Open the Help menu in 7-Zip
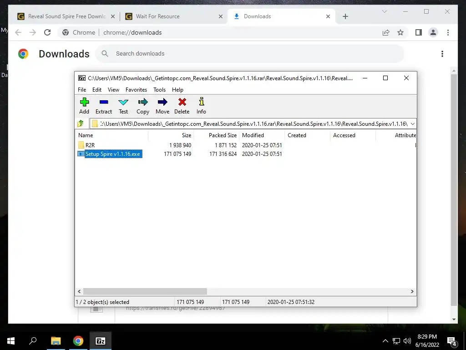The image size is (466, 350). click(177, 90)
